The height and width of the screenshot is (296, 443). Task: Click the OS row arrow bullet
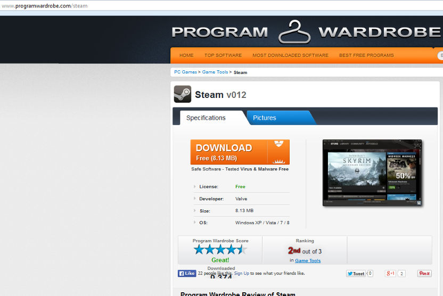pos(195,223)
